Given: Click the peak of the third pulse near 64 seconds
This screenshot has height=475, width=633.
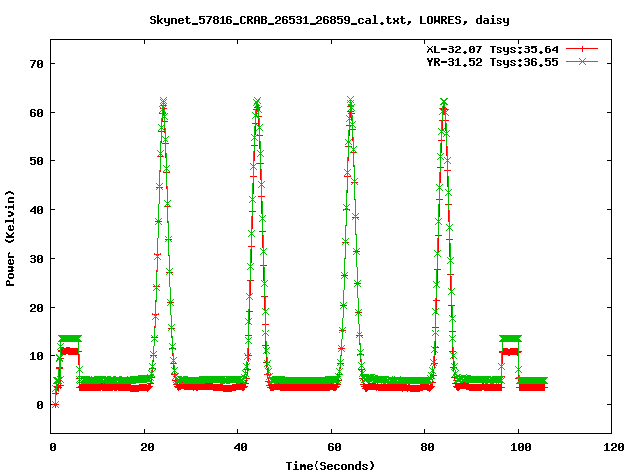Looking at the screenshot, I should pos(351,100).
